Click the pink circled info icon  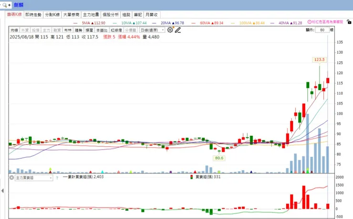tap(310, 22)
